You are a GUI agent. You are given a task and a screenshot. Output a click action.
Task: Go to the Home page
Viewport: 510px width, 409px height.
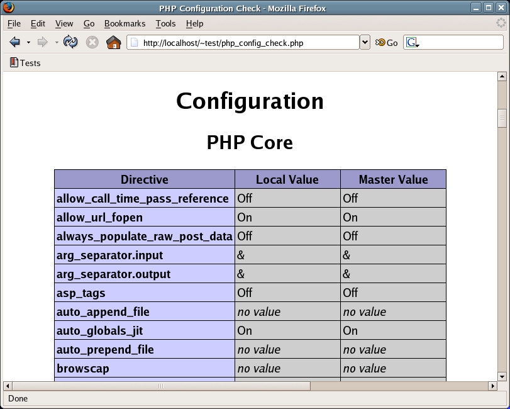tap(113, 42)
